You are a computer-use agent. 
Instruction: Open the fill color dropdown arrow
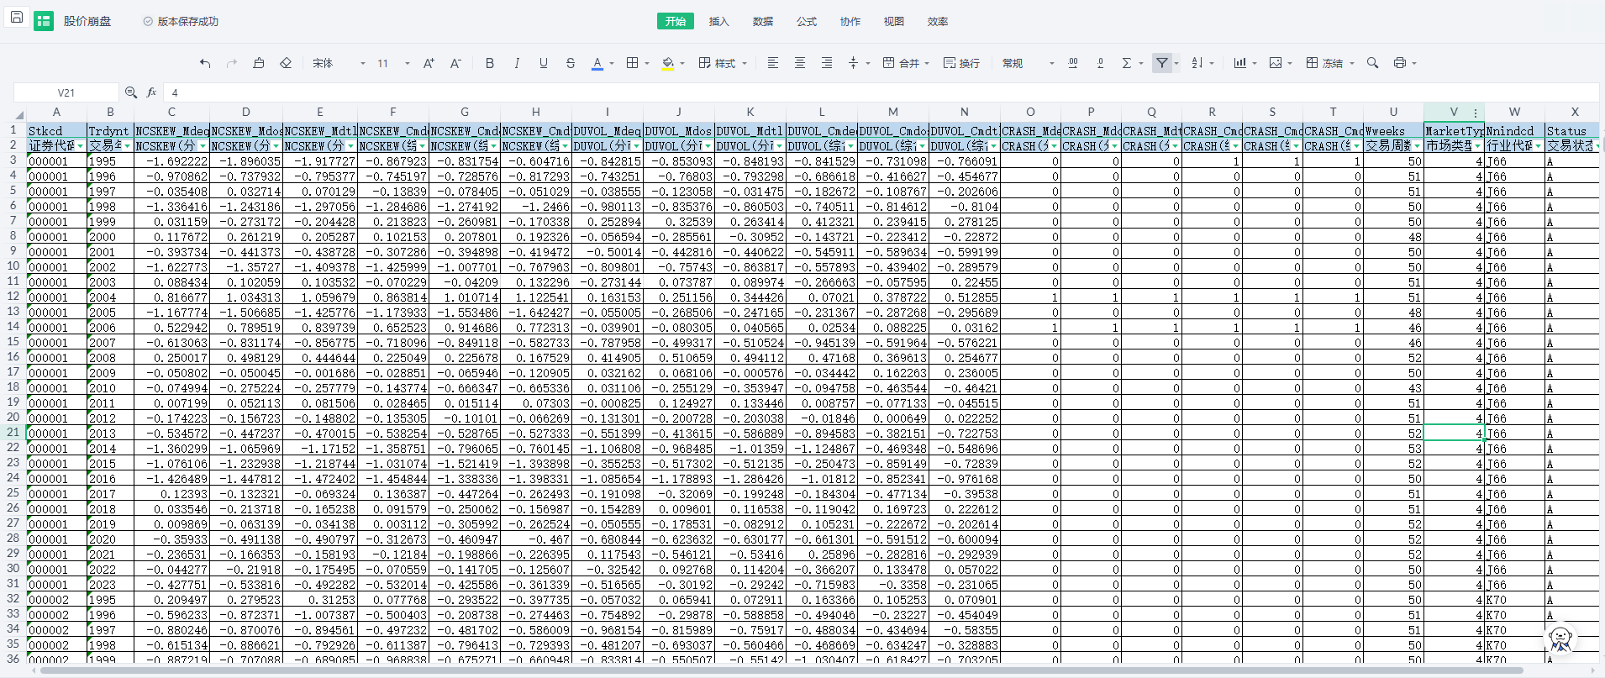click(682, 63)
